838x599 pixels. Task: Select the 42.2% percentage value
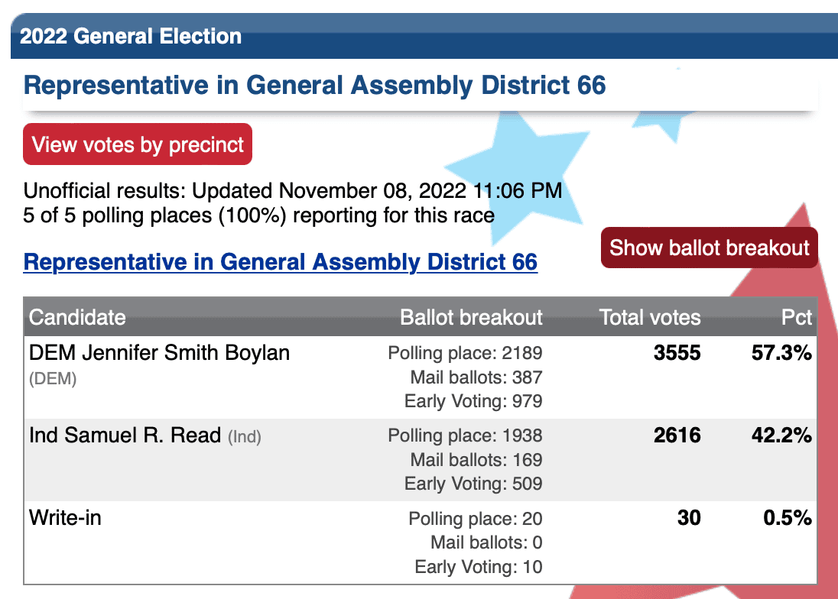click(x=781, y=435)
